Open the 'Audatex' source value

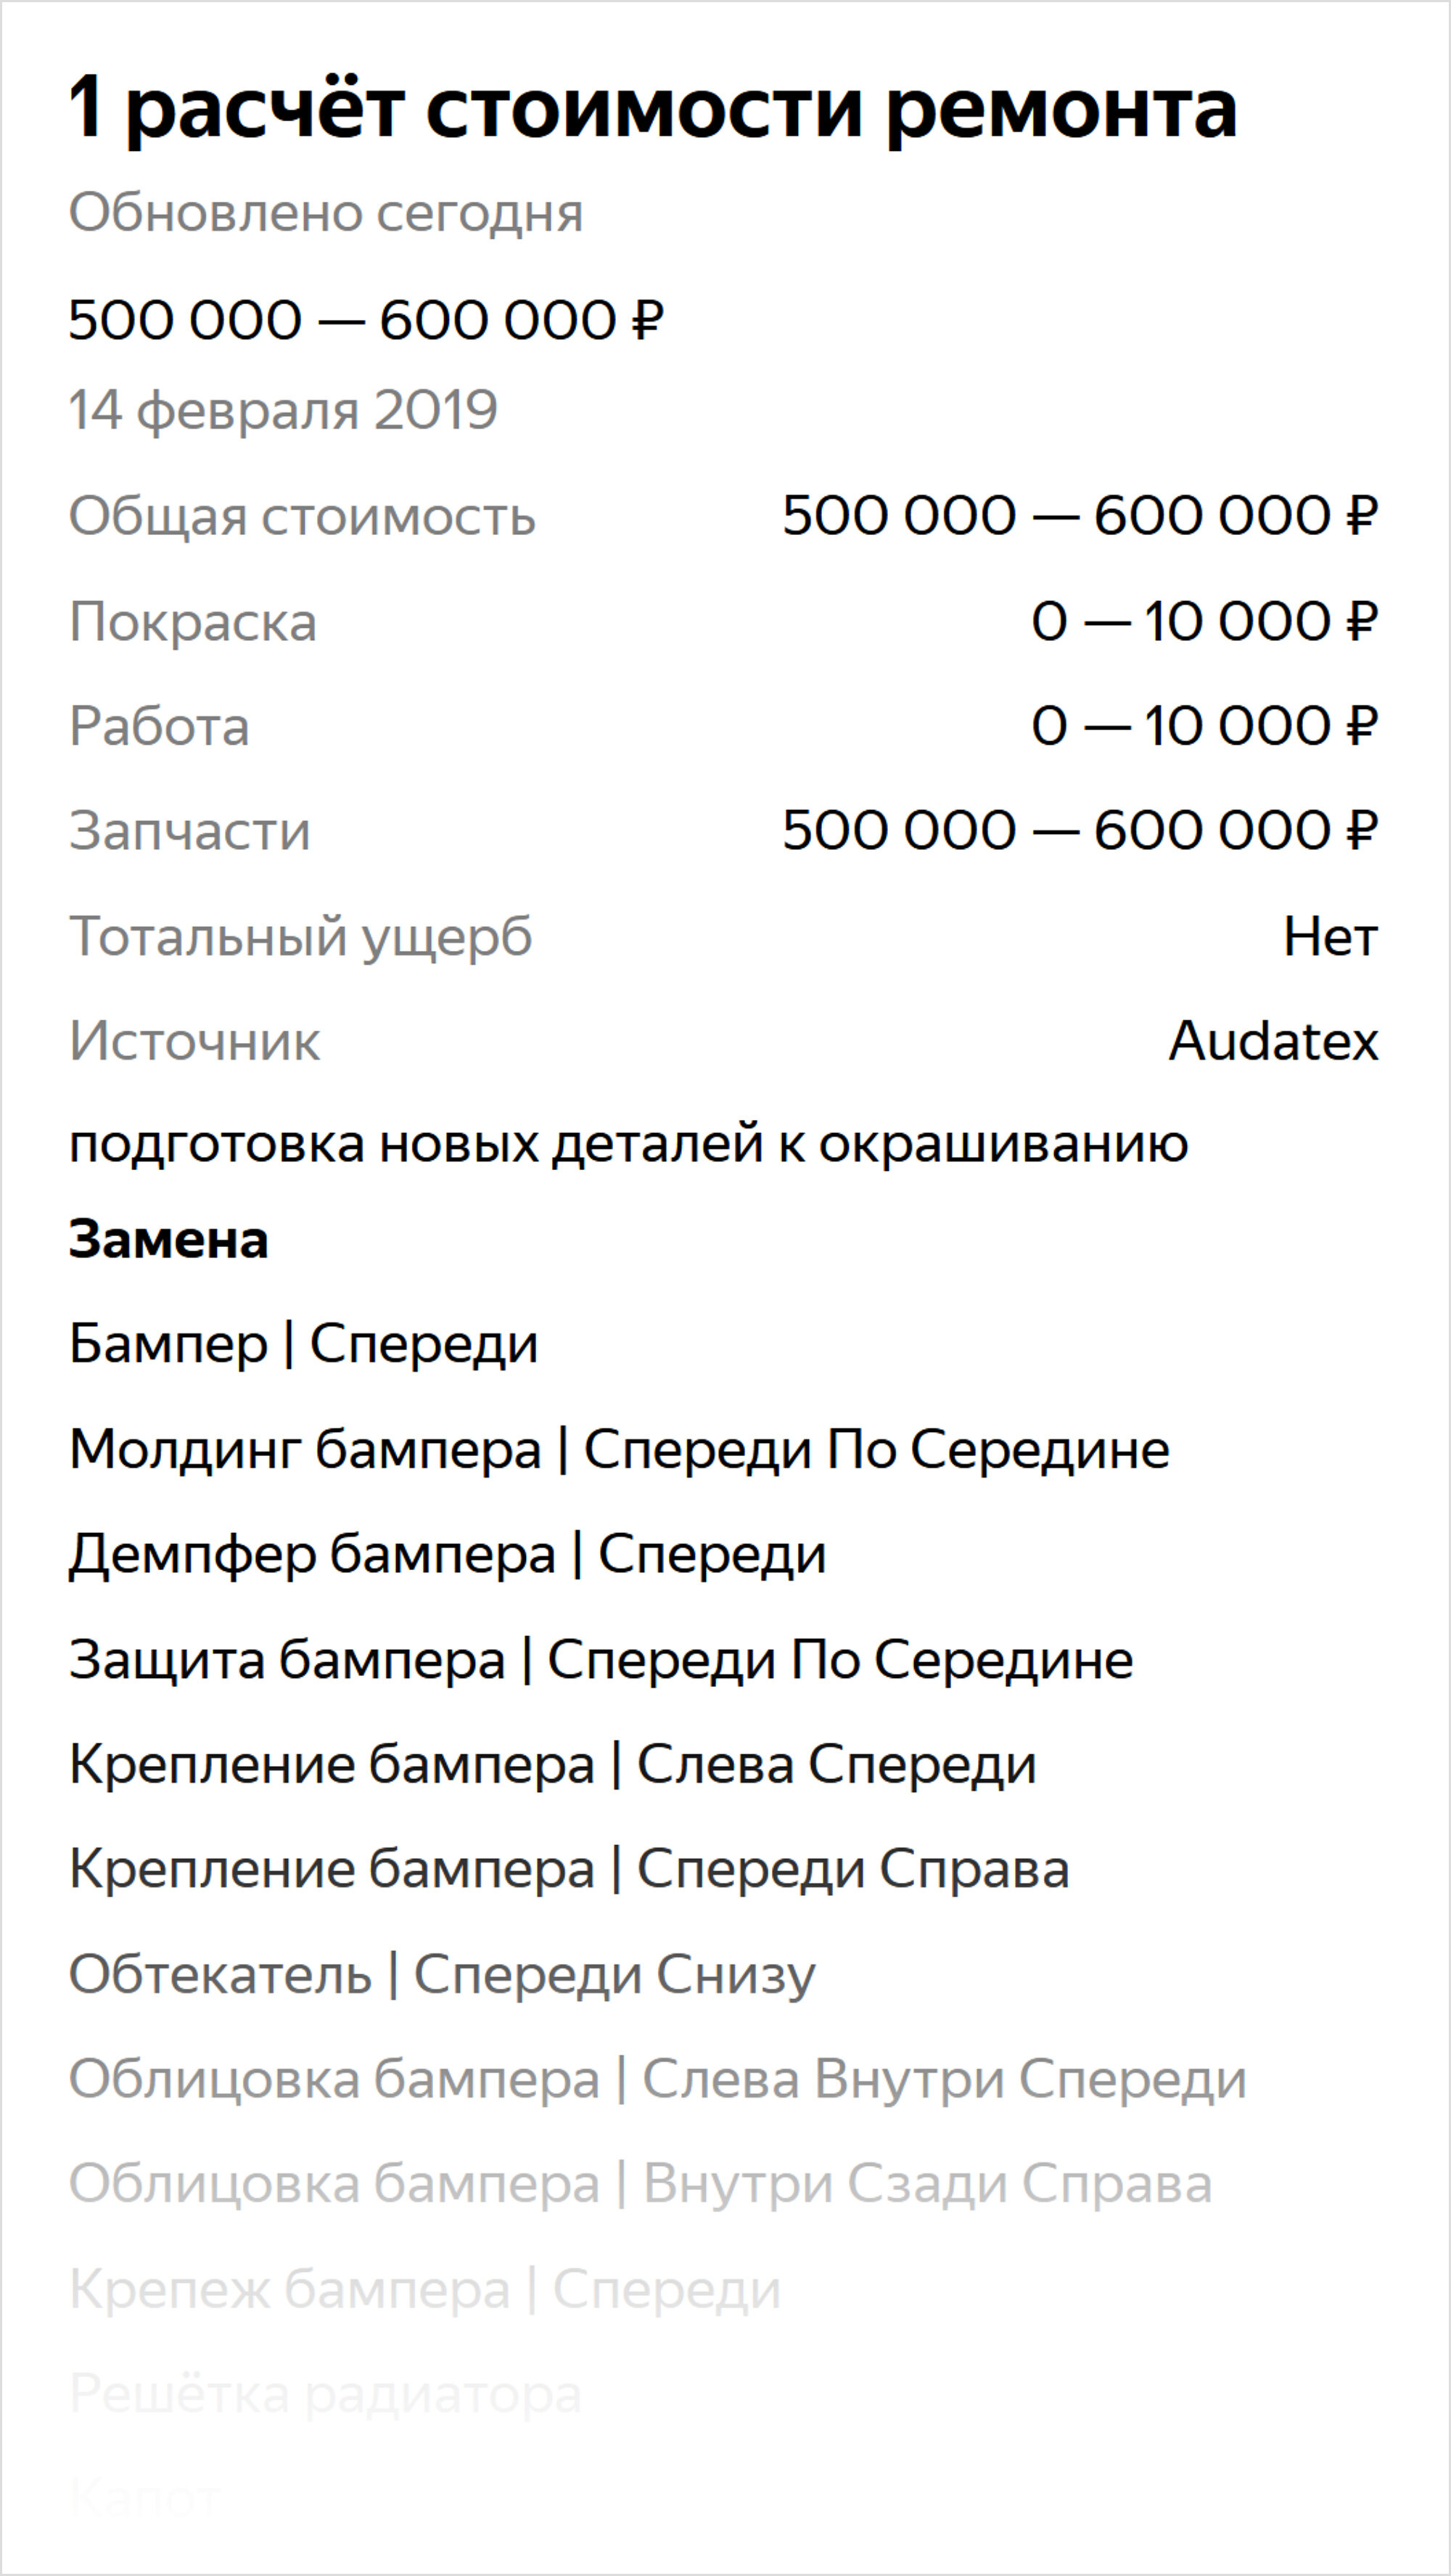(x=1274, y=1041)
